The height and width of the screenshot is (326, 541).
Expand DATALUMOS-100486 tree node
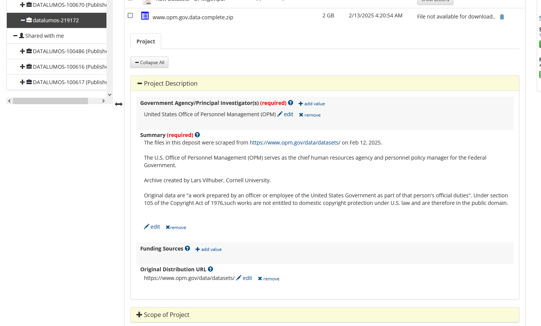[x=22, y=51]
